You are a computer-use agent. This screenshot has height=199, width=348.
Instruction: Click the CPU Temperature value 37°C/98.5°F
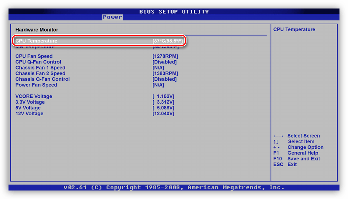(167, 41)
